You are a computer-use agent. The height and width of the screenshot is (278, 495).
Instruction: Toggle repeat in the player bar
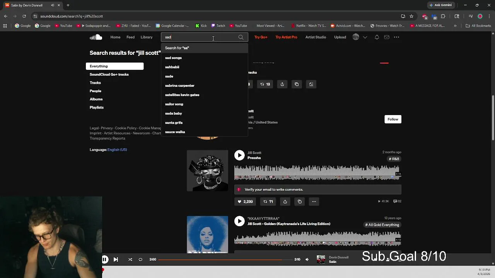point(140,259)
